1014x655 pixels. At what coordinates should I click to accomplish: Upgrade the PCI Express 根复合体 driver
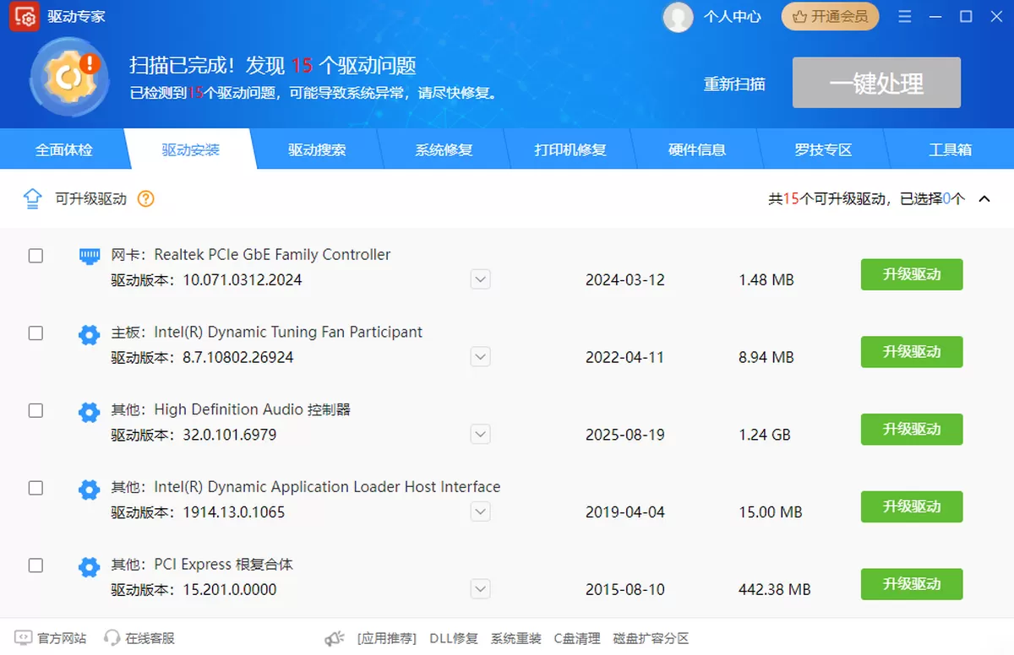(x=912, y=584)
